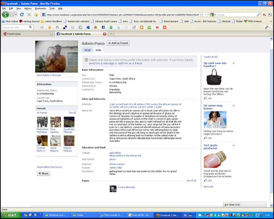
Task: Run the search with the Google magnifier icon
Action: [x=258, y=15]
